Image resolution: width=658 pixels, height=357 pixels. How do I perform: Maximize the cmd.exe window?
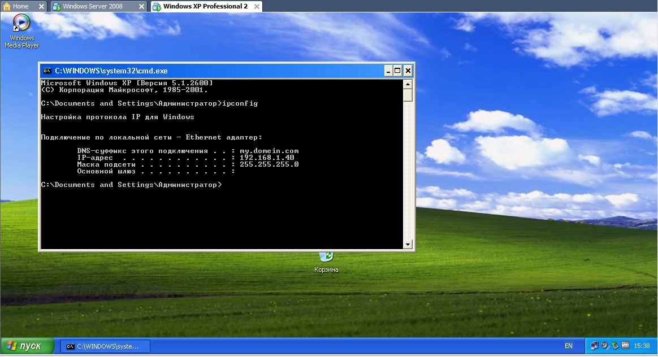(x=397, y=71)
